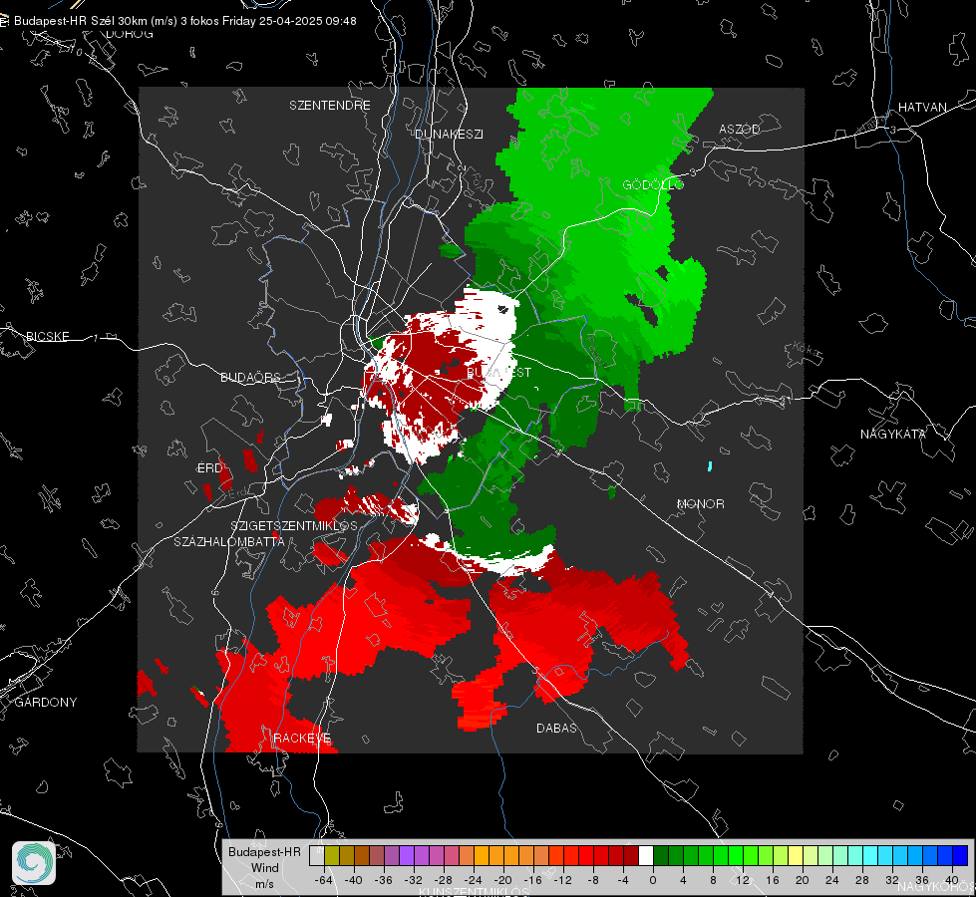Select the SZENTENDRE town label

(330, 106)
